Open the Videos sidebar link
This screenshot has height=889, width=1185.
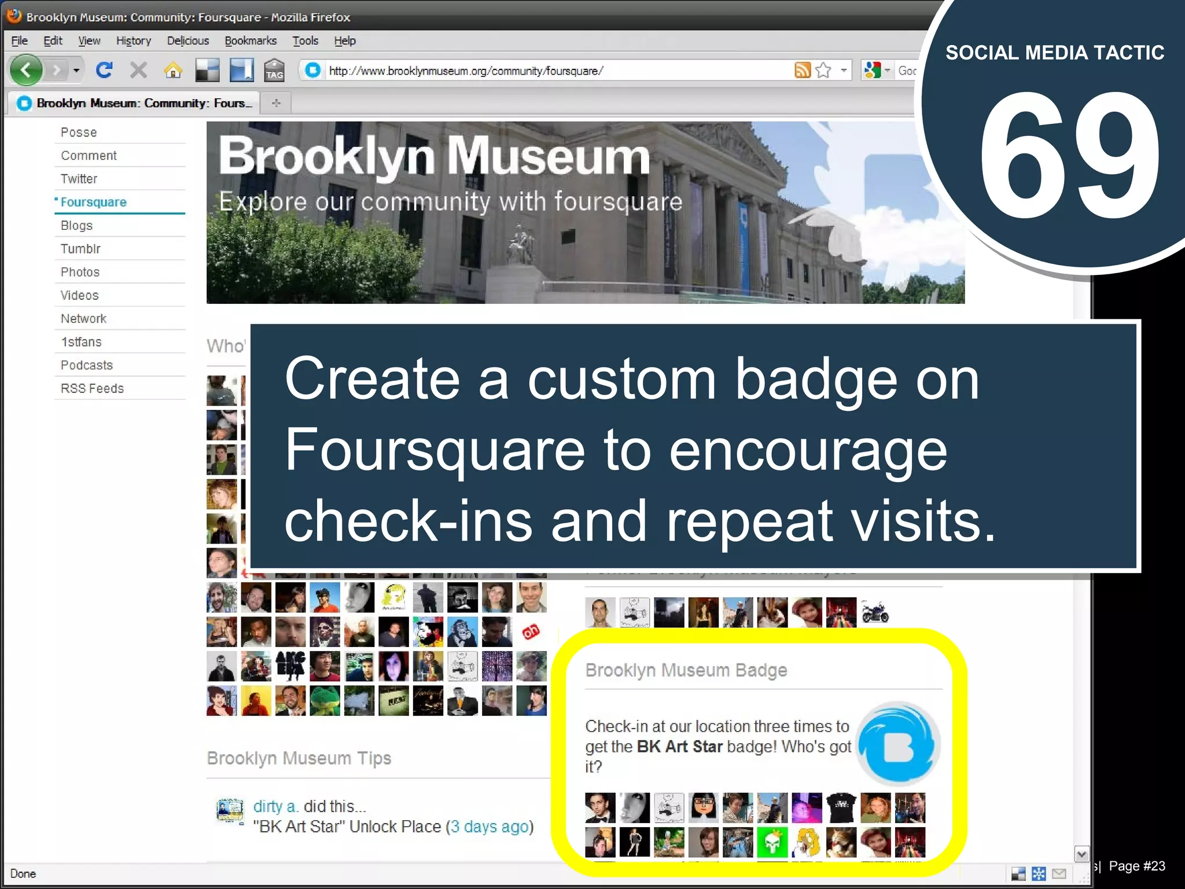(79, 295)
